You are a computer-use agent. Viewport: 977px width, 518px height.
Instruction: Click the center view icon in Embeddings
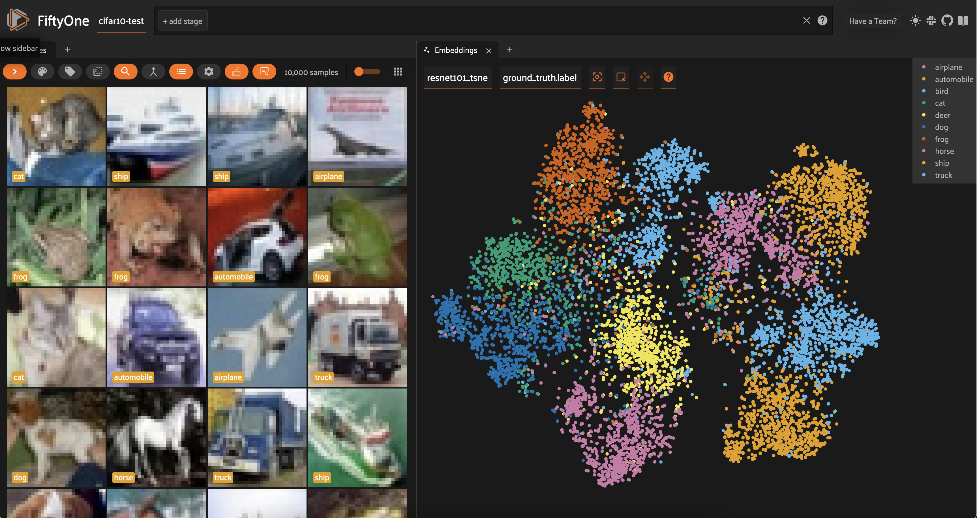[597, 77]
